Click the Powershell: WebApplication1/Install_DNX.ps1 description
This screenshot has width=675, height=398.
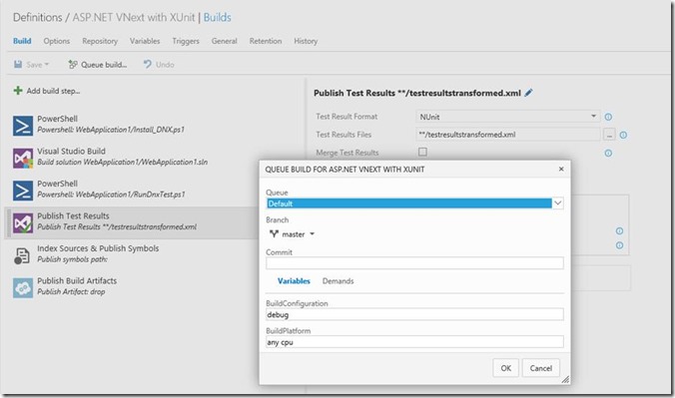point(111,130)
